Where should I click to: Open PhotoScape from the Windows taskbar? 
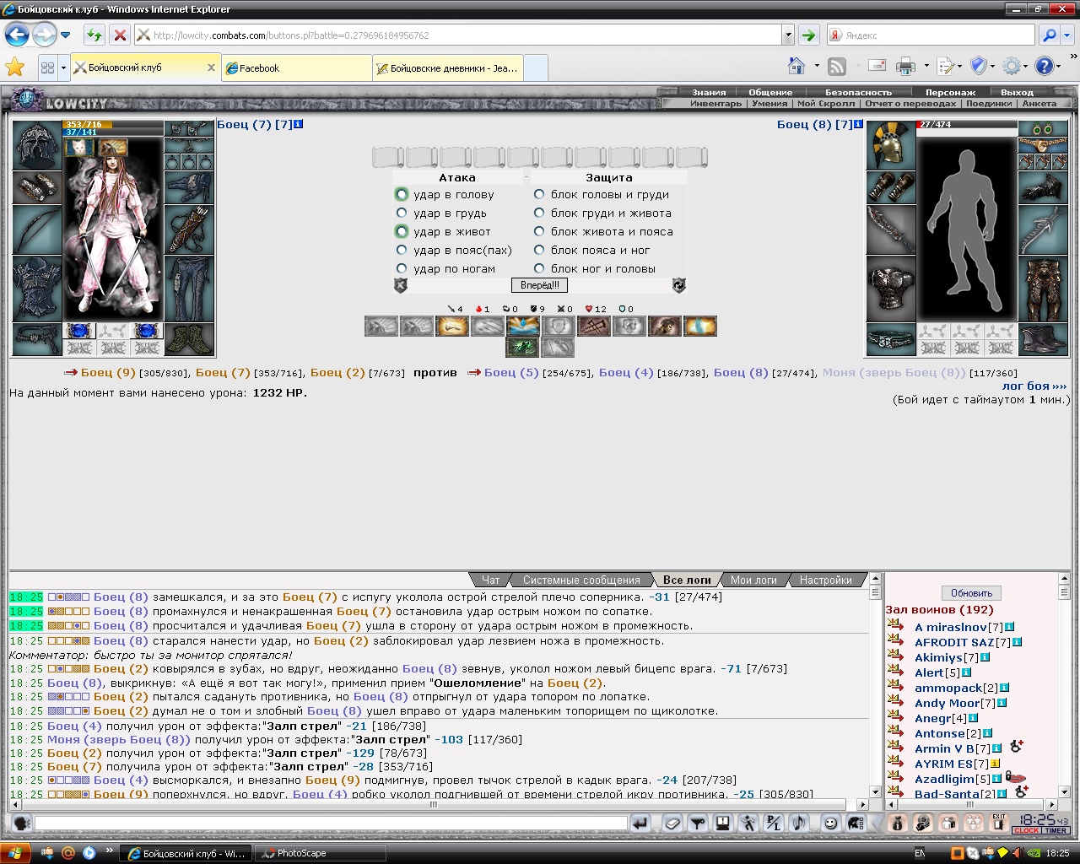click(320, 853)
